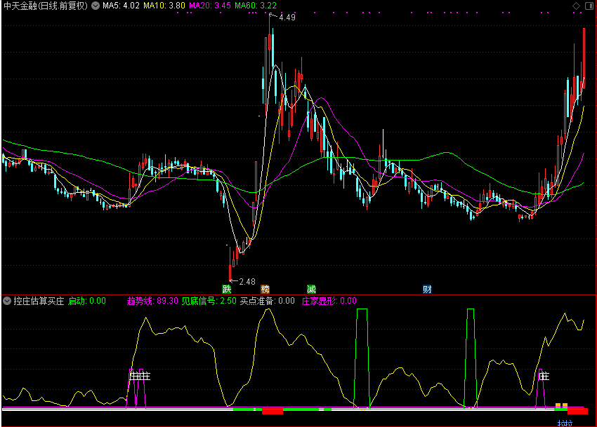This screenshot has height=427, width=597.
Task: Click the cut-off blue 拉升 label
Action: point(565,423)
